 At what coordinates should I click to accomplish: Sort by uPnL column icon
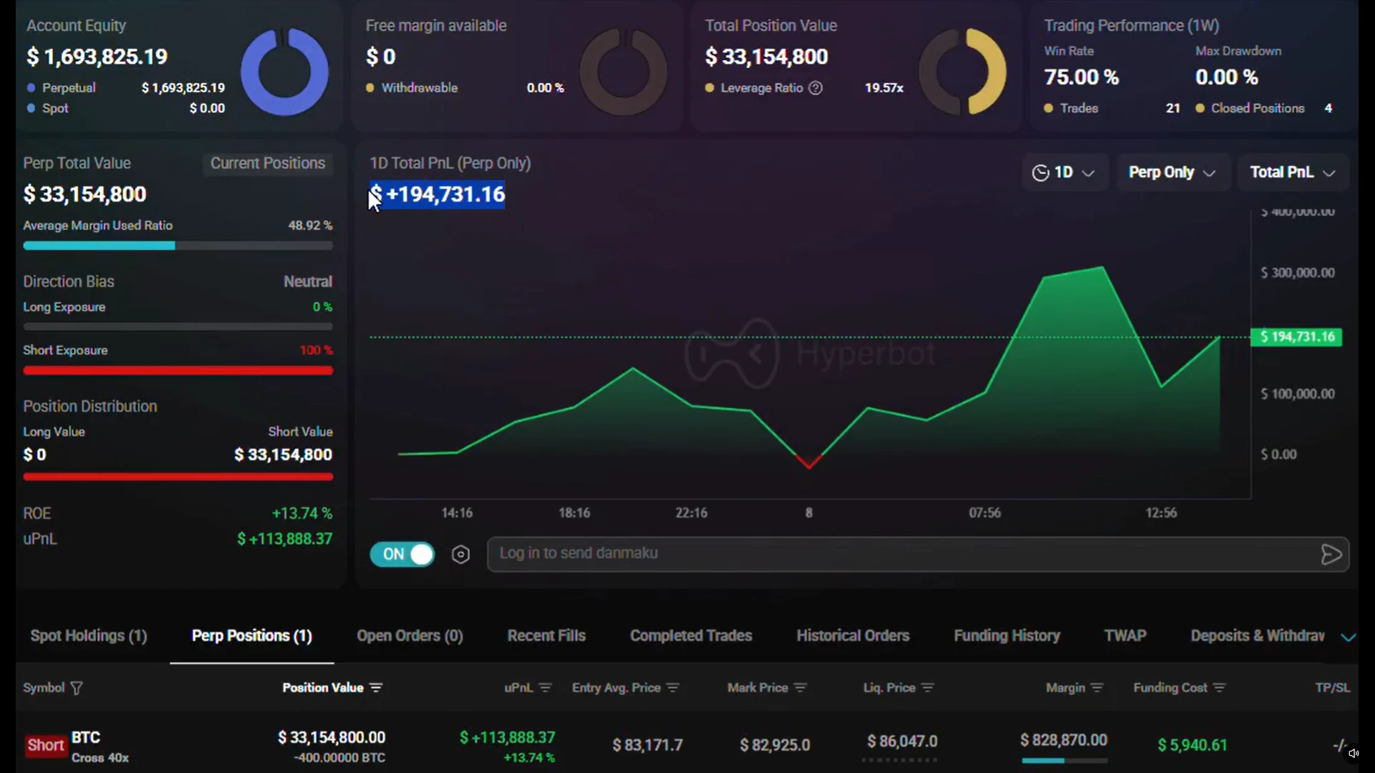pyautogui.click(x=545, y=688)
